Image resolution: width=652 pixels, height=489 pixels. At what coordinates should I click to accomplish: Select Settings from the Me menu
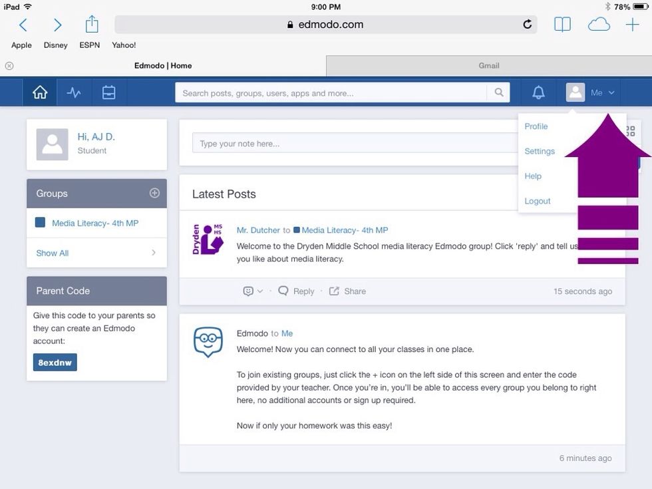(539, 151)
